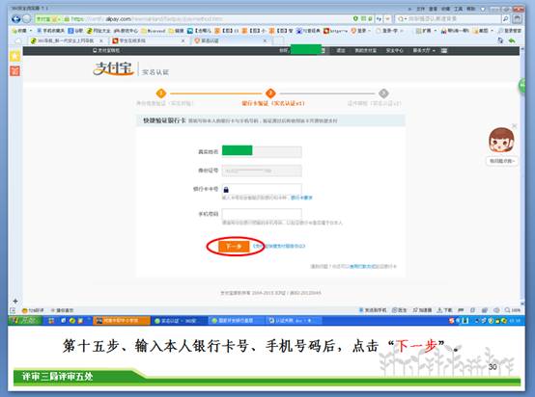The height and width of the screenshot is (397, 535).
Task: Open the cartoon customer service assistant avatar
Action: pos(501,141)
